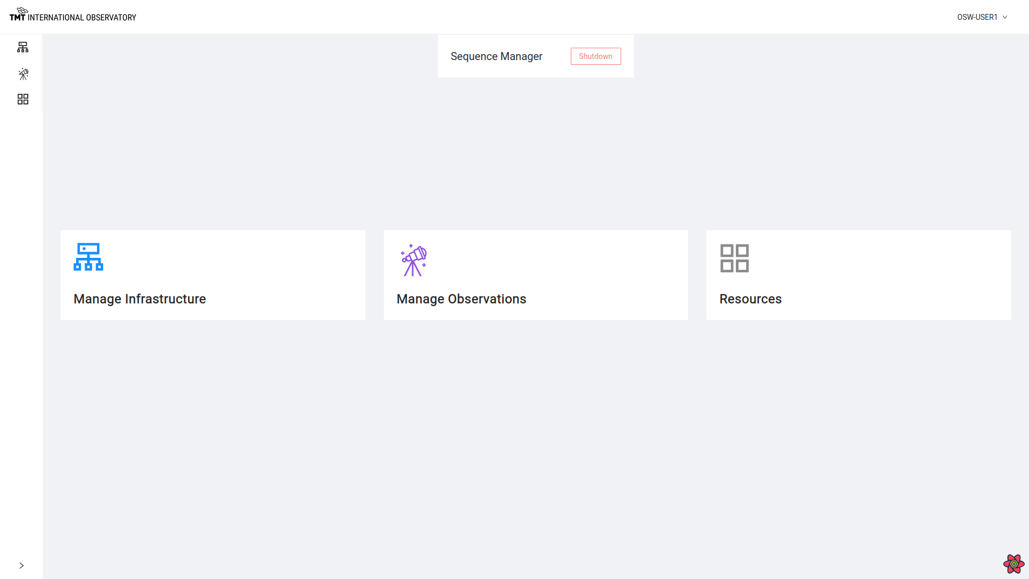This screenshot has width=1029, height=579.
Task: Click the telescope/observation sidebar icon
Action: coord(23,73)
